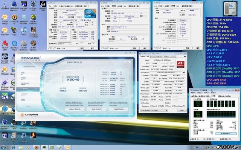Click the 'CPU: 2109 RPM' gadget line
The height and width of the screenshot is (150, 241).
tap(216, 79)
